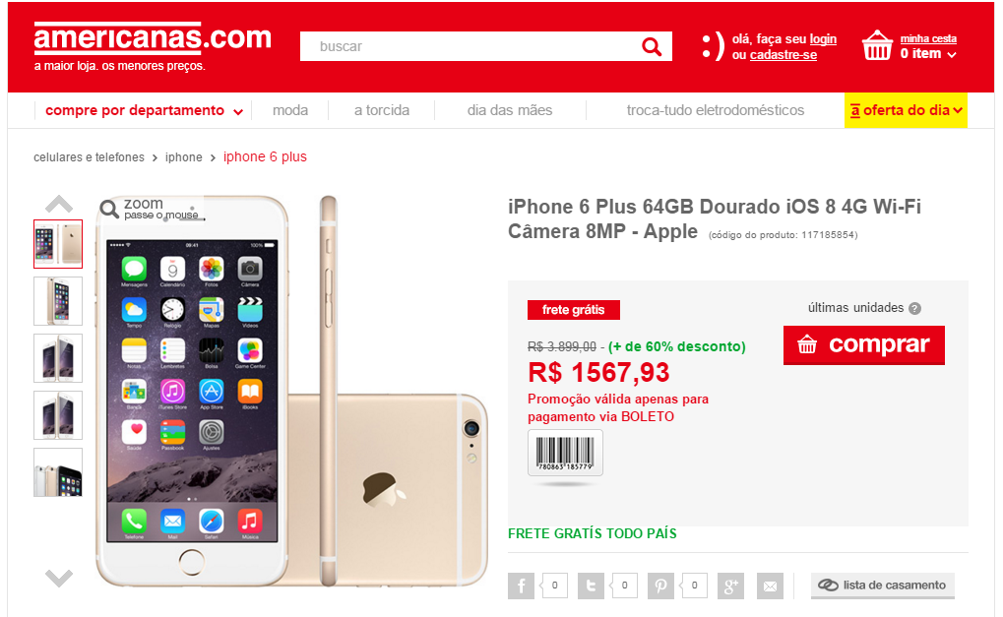
Task: Select the second iPhone thumbnail
Action: (x=58, y=301)
